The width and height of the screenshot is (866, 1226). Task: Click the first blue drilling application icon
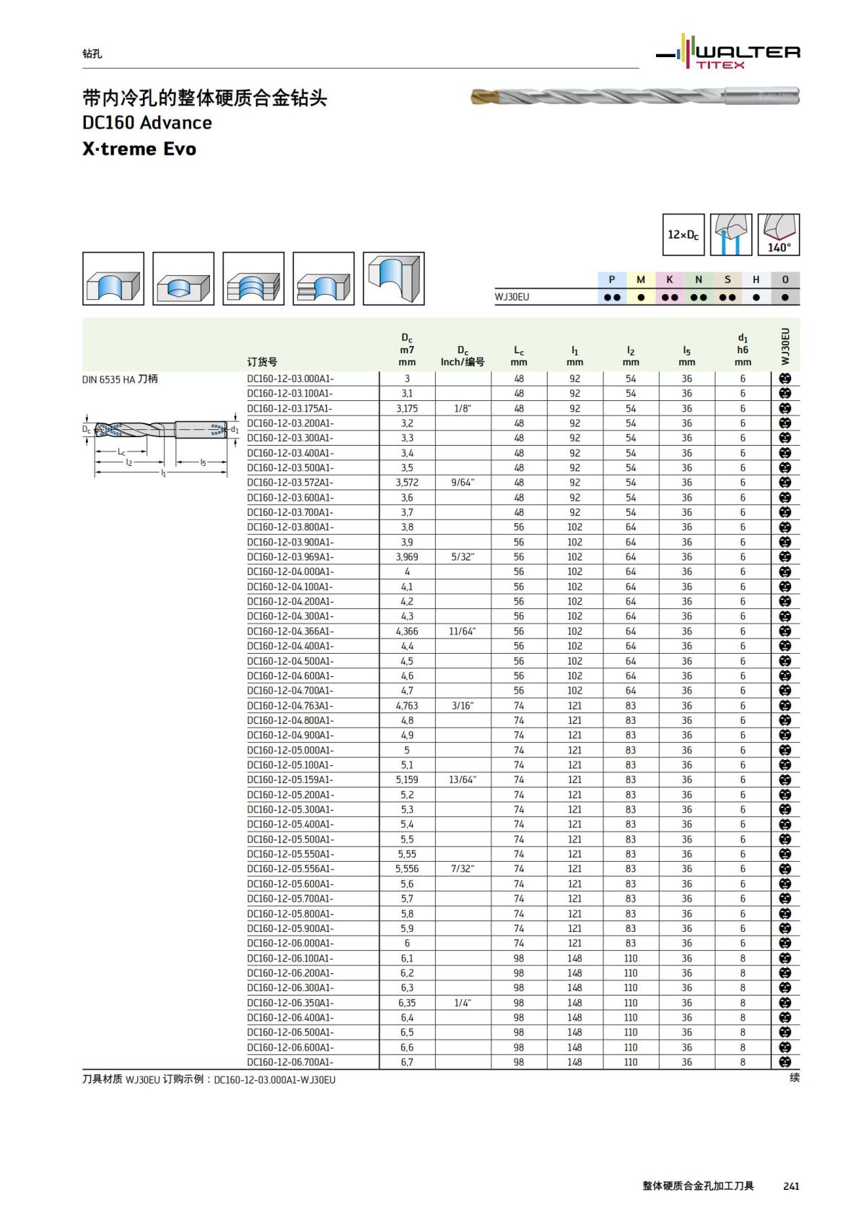[113, 279]
